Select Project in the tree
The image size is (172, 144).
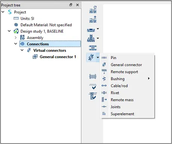20,12
